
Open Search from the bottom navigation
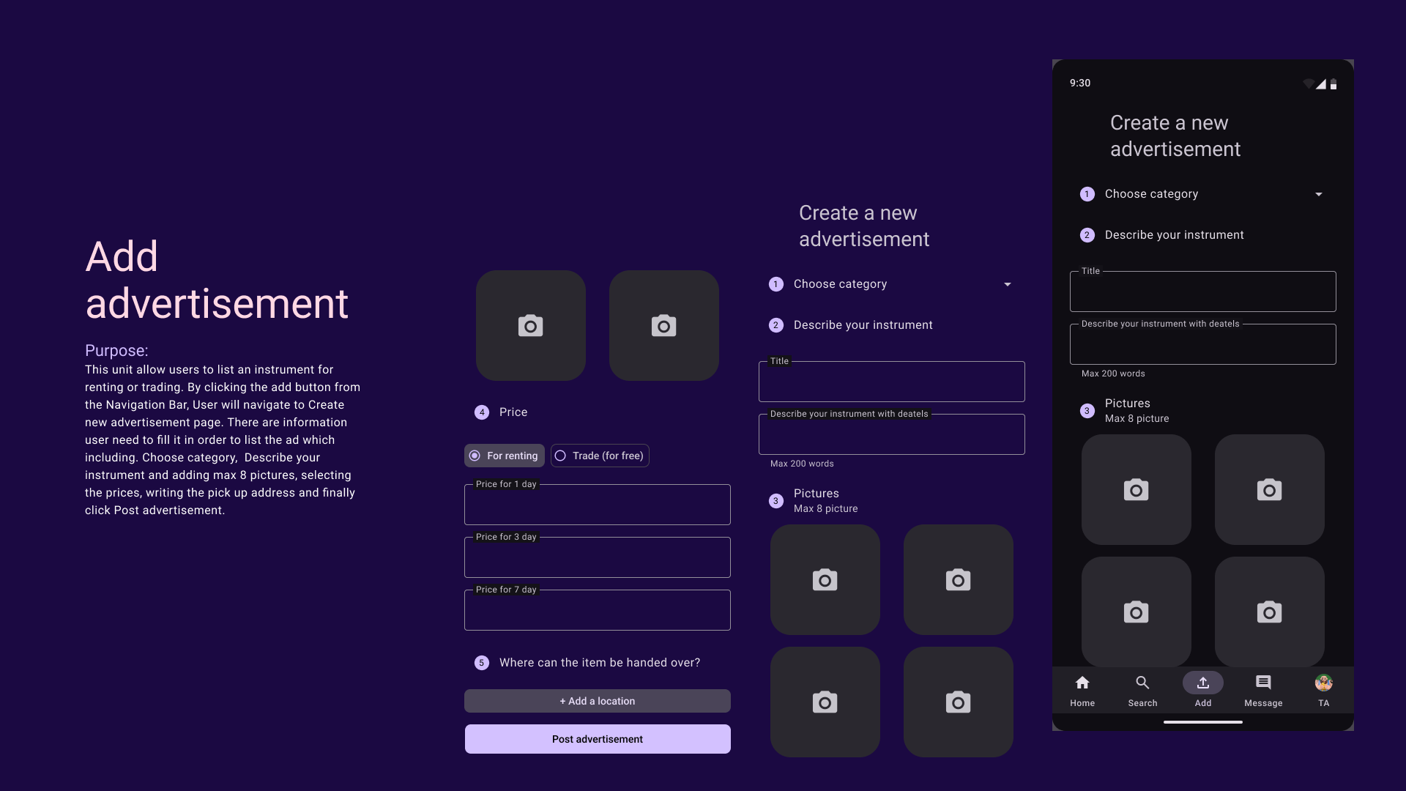1142,683
